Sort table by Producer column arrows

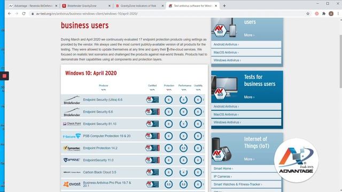pos(103,90)
